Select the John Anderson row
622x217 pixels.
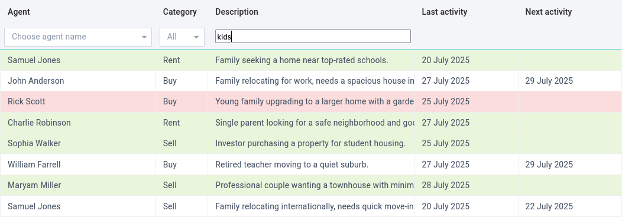point(311,81)
